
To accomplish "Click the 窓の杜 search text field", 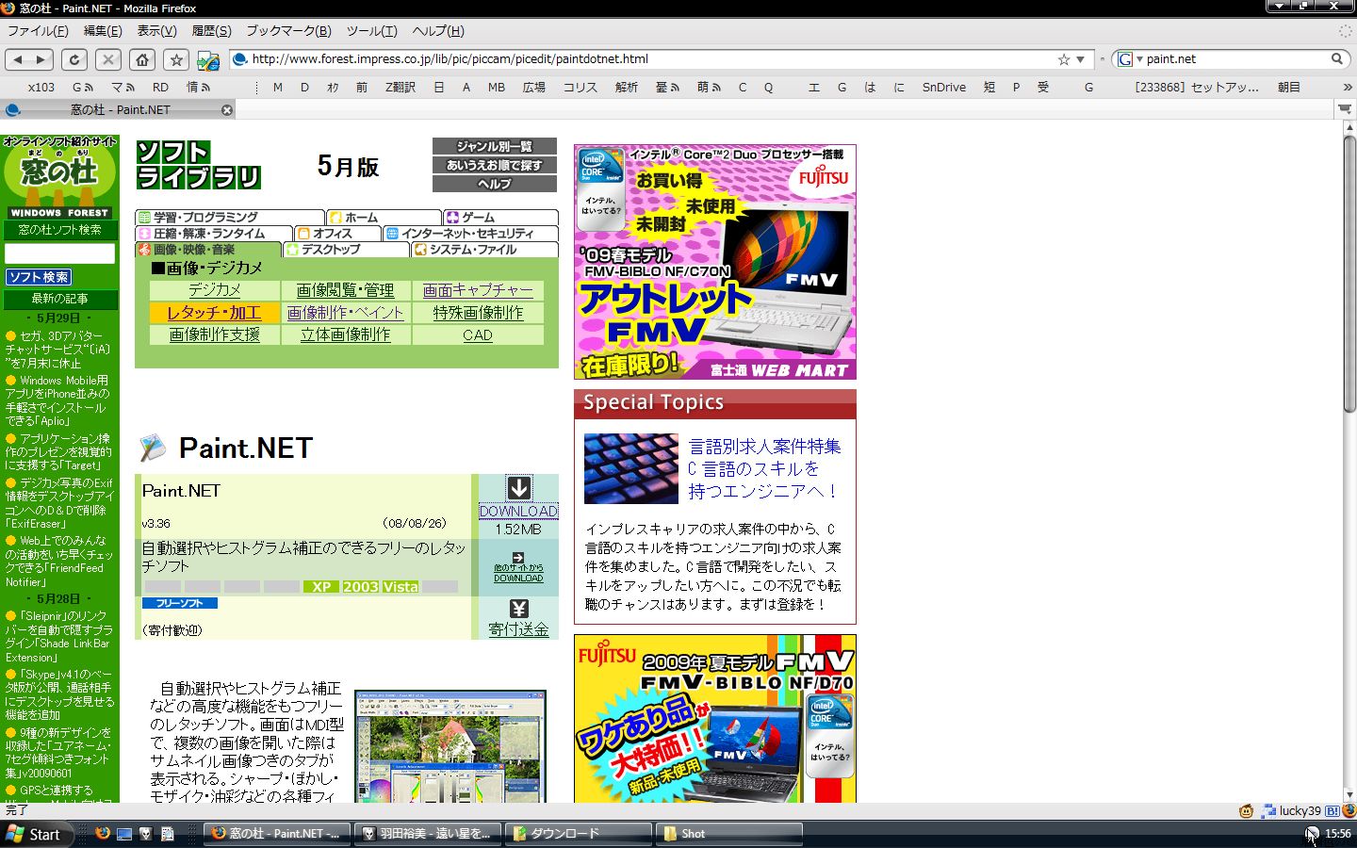I will click(59, 253).
